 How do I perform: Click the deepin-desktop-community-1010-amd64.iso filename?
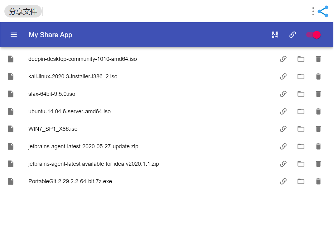coord(83,59)
